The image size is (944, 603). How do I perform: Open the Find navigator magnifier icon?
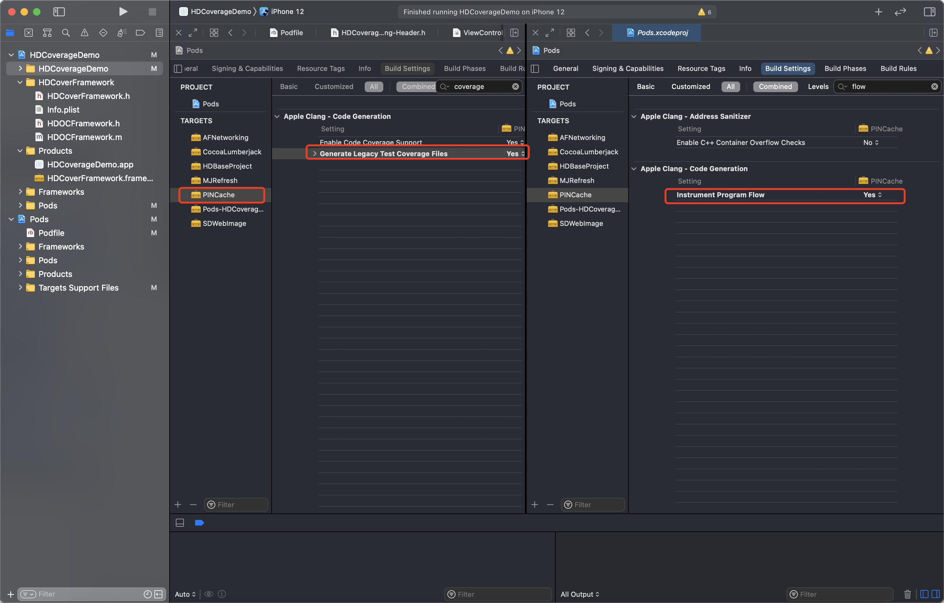point(66,33)
